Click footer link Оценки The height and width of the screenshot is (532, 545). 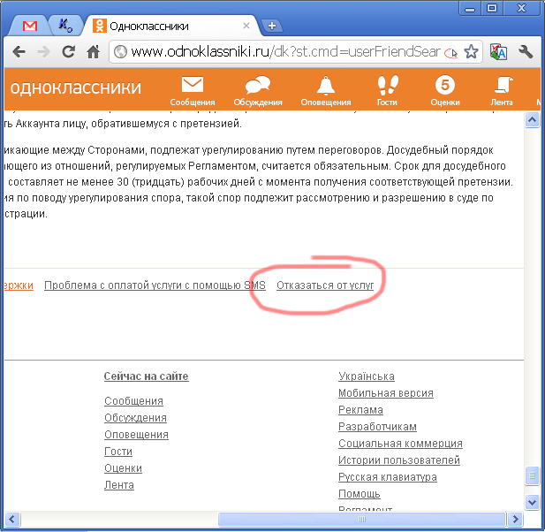123,468
